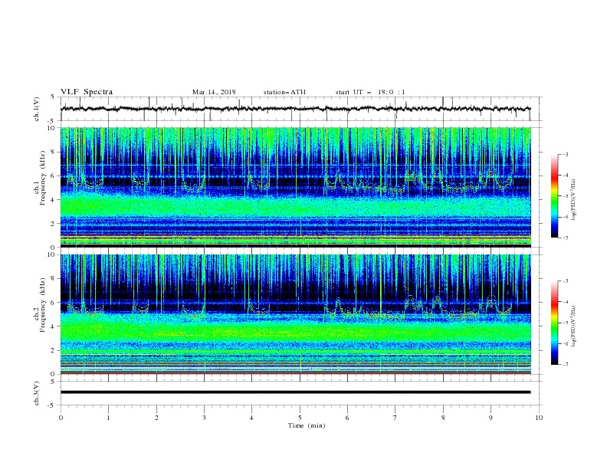Click the "-4" tick on ch.2 color bar

(x=565, y=302)
